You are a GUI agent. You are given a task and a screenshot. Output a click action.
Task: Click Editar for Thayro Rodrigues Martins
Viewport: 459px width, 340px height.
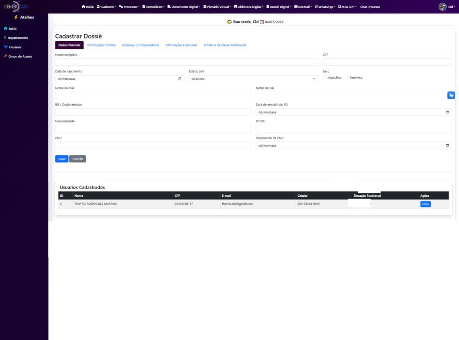click(425, 204)
